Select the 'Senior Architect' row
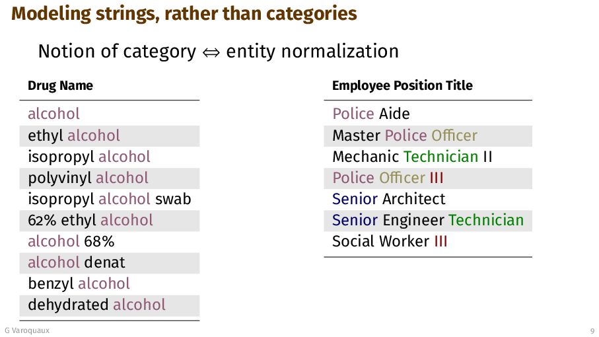The width and height of the screenshot is (599, 337). click(428, 199)
